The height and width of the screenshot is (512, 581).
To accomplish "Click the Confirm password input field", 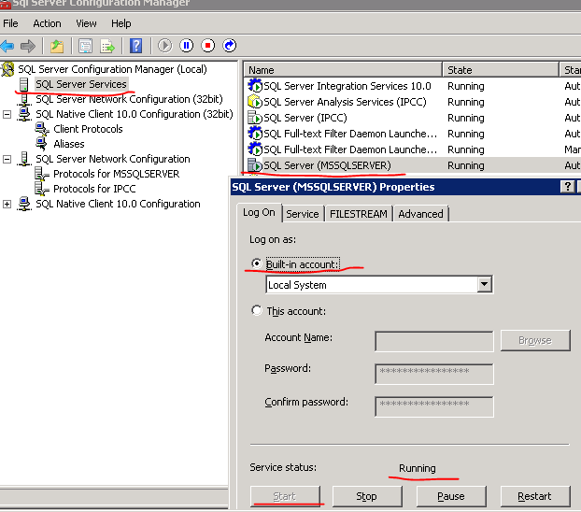I will 434,406.
